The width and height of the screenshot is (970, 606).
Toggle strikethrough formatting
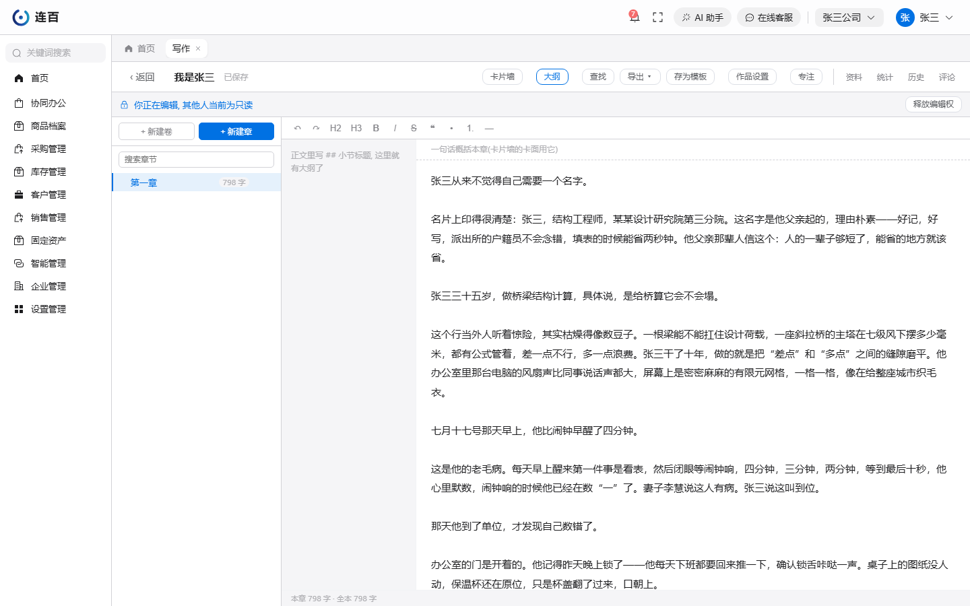tap(414, 128)
